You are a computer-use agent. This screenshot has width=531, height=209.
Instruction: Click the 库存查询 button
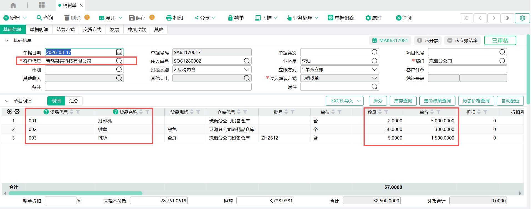point(403,101)
